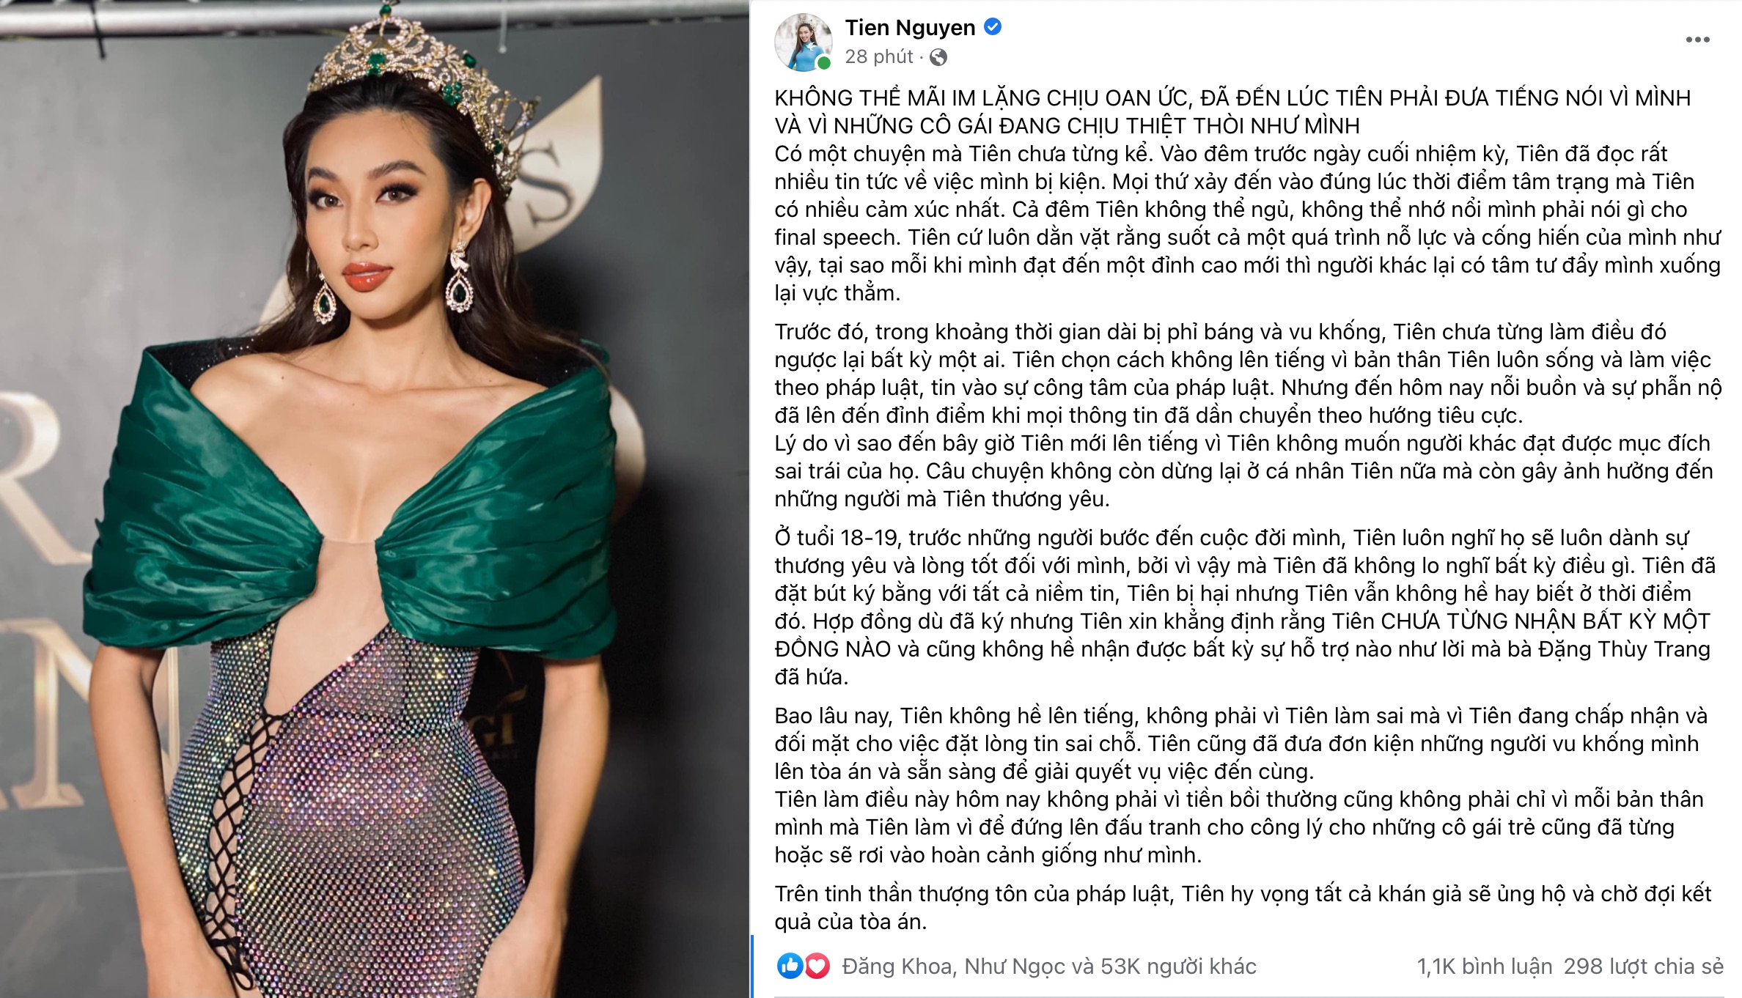This screenshot has width=1742, height=998.
Task: Click the green online status dot
Action: (824, 64)
